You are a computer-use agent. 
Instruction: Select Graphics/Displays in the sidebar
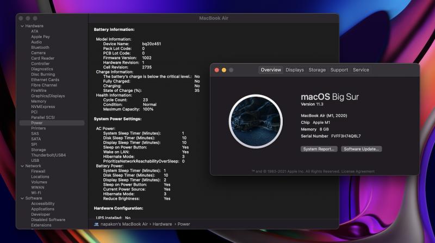(x=48, y=96)
